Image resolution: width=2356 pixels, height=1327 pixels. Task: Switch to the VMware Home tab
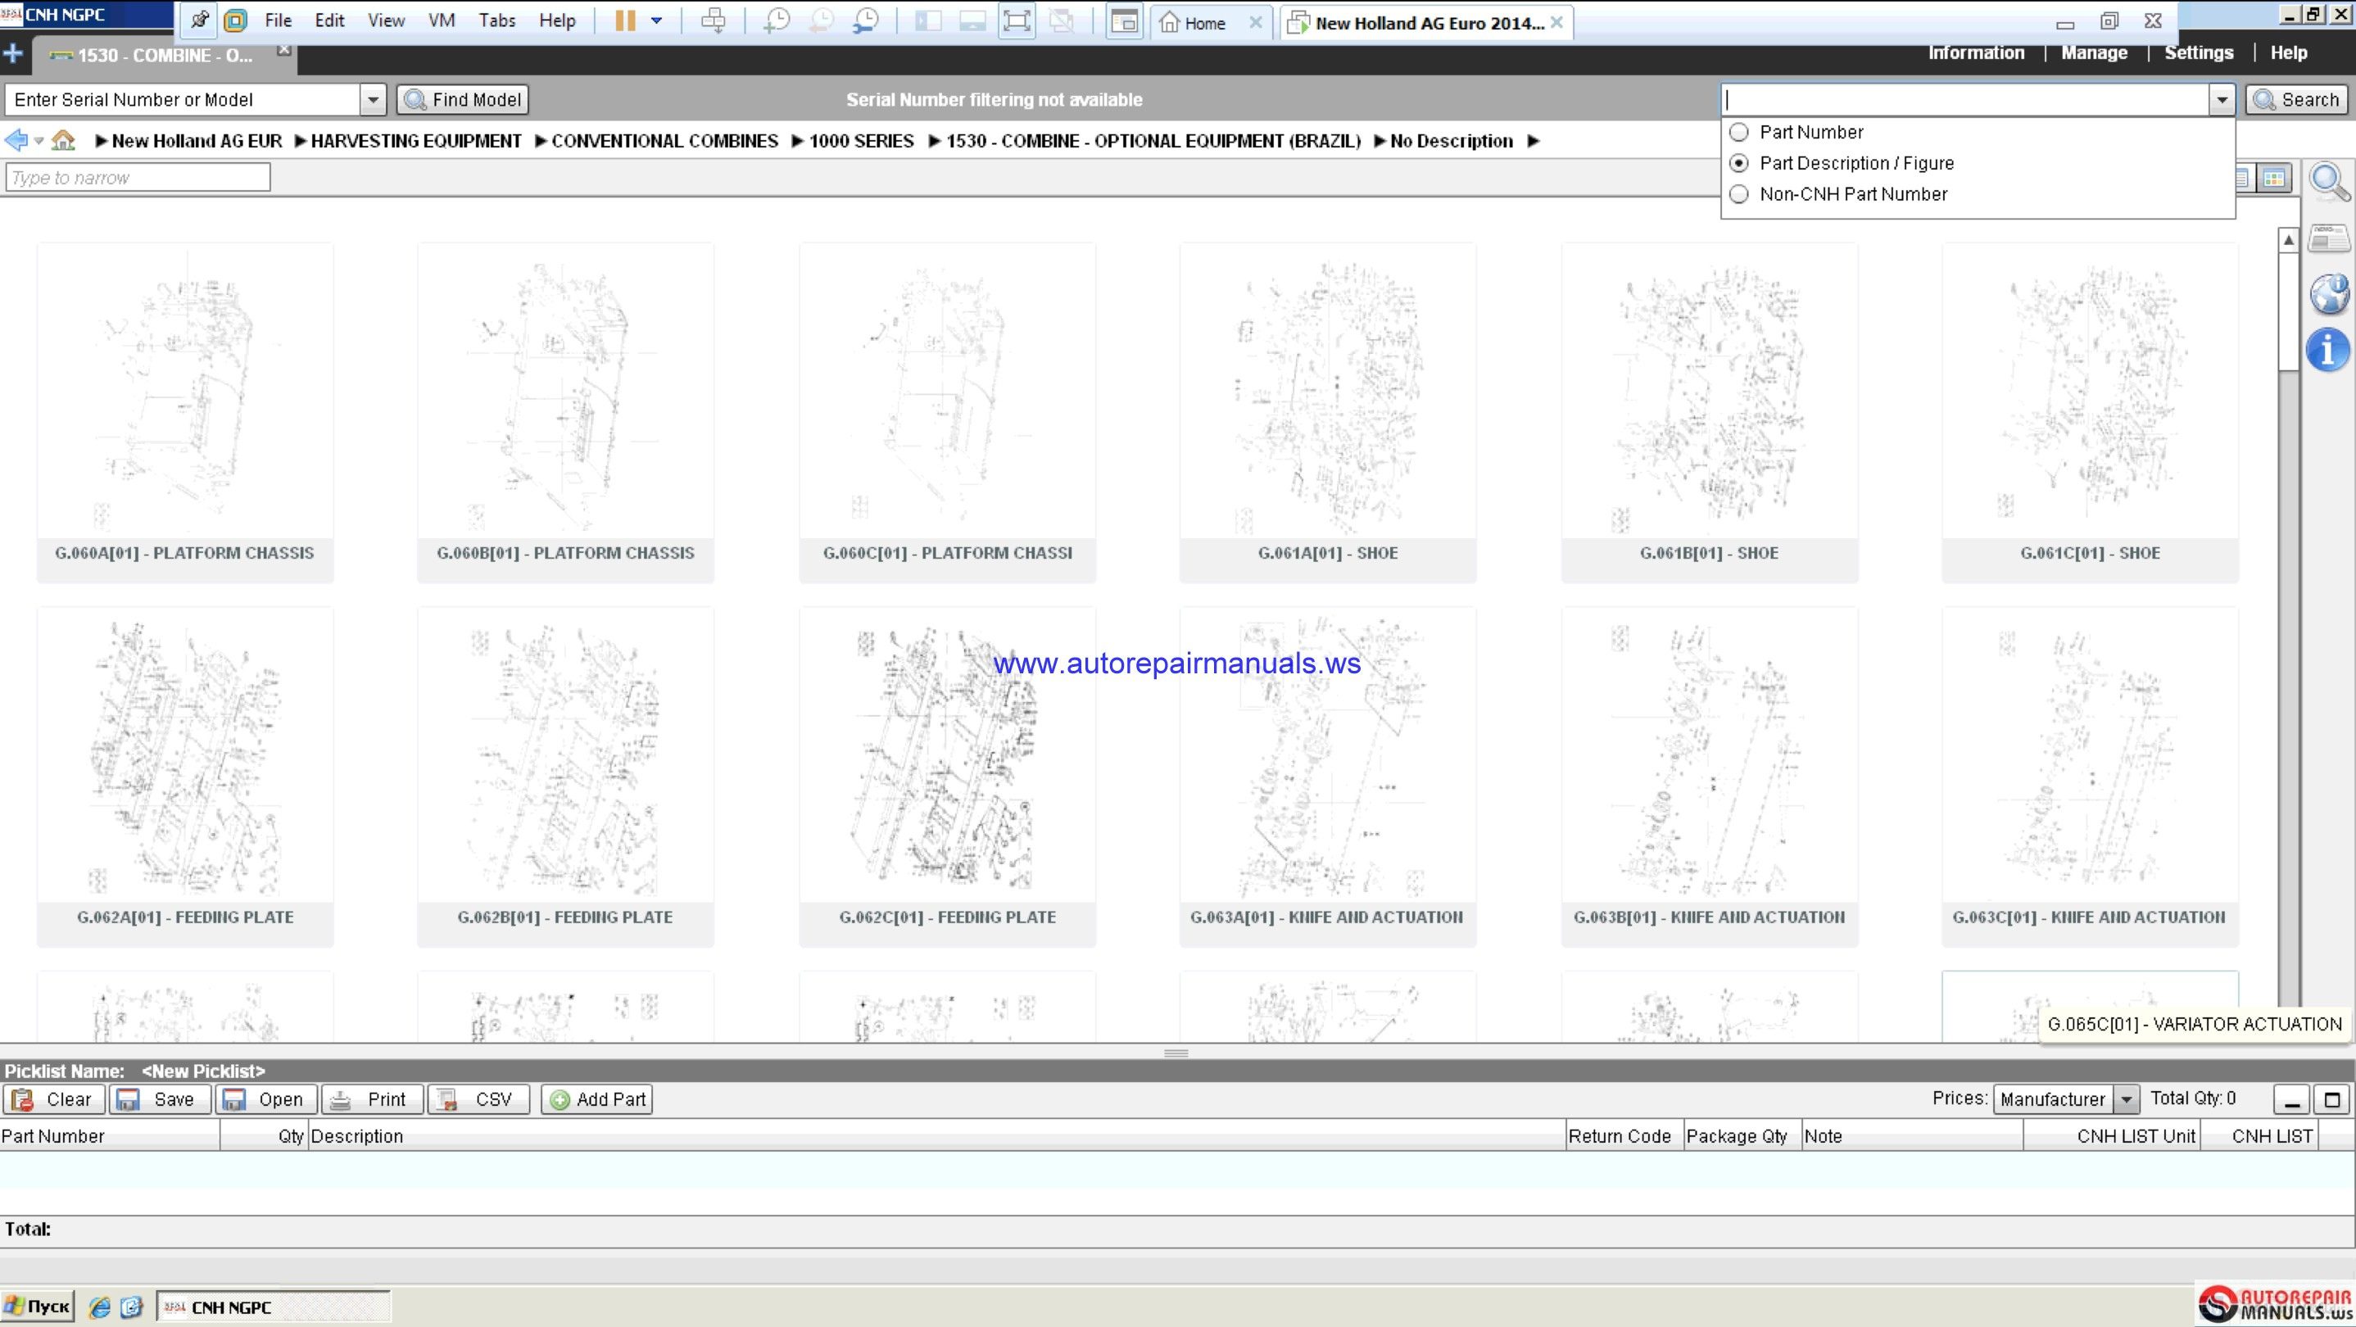(x=1203, y=23)
